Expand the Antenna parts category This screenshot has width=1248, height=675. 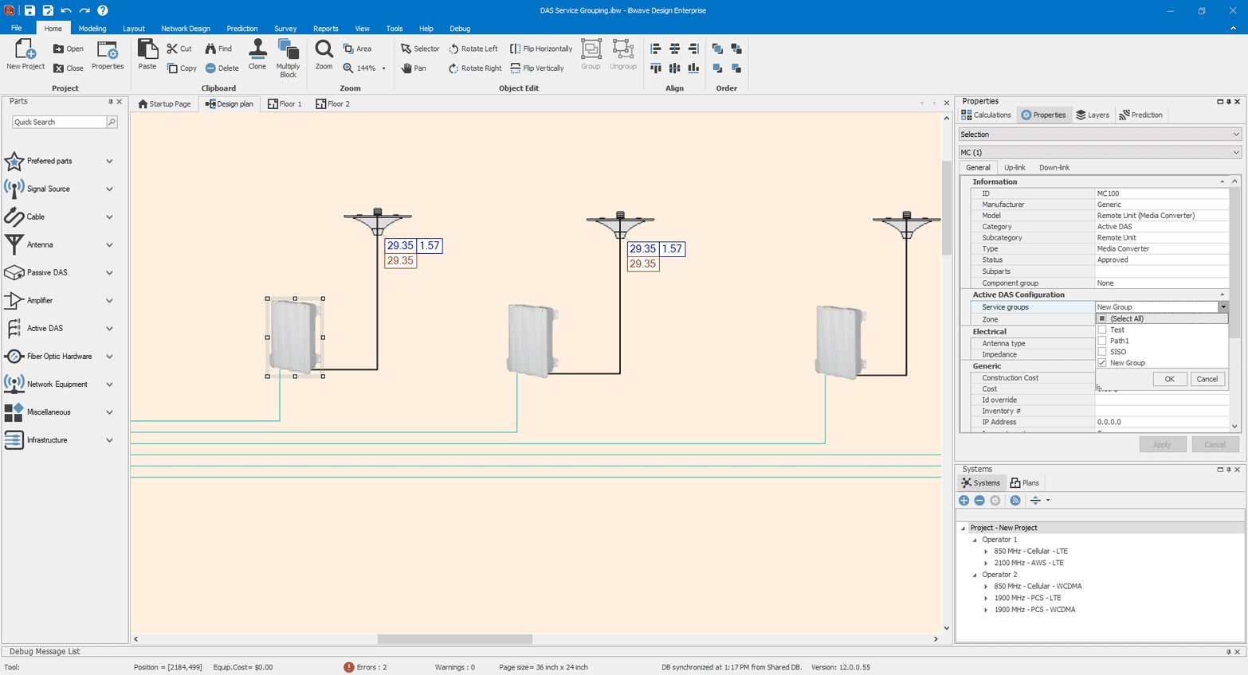(110, 244)
